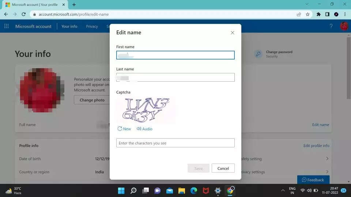Play the Audio captcha
This screenshot has height=197, width=351.
(x=144, y=129)
